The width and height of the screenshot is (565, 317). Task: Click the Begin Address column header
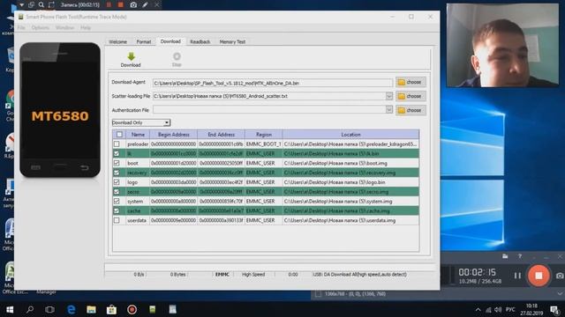[173, 135]
